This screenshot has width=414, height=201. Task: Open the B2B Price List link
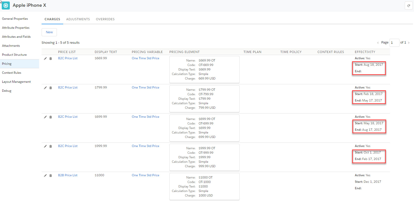click(68, 175)
